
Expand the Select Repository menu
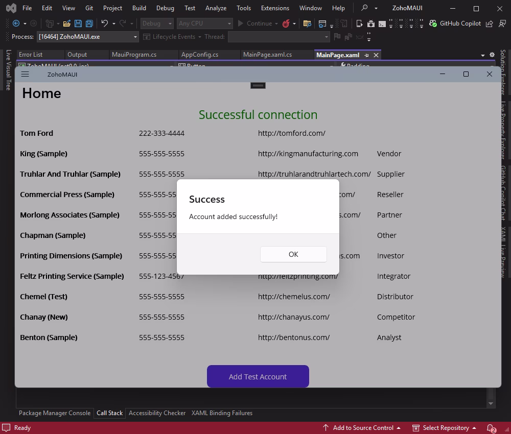tap(444, 428)
